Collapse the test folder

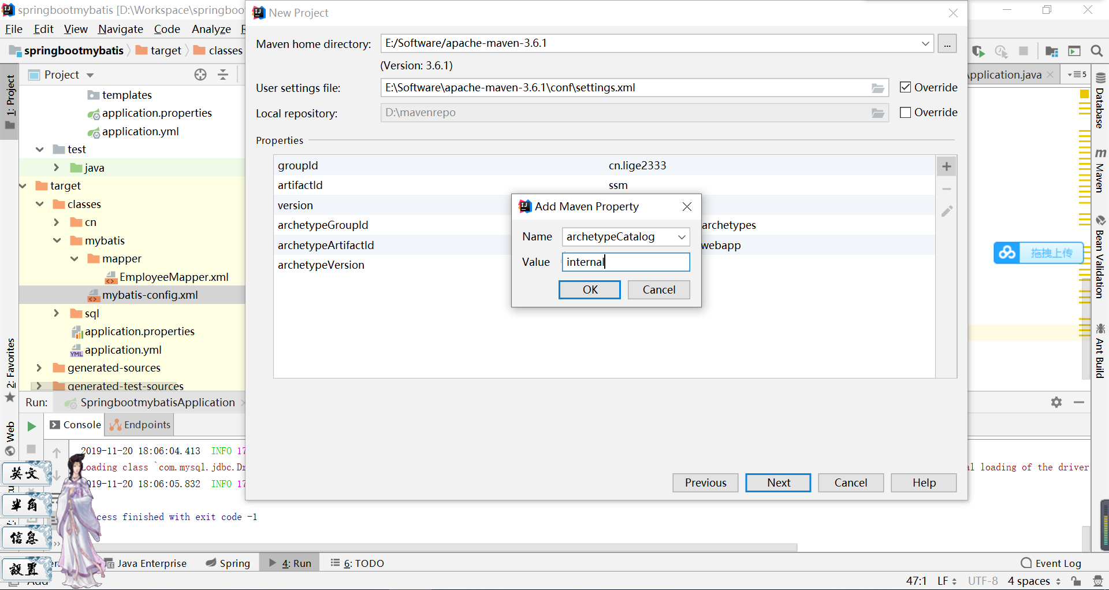(40, 150)
